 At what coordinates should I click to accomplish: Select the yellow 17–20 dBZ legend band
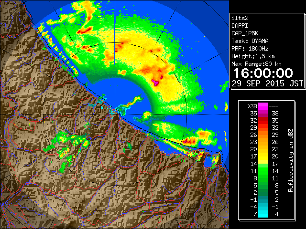[263, 156]
